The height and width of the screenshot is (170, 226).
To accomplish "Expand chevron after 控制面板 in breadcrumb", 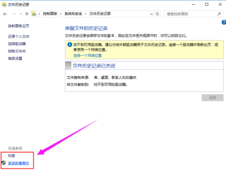I will click(62, 14).
